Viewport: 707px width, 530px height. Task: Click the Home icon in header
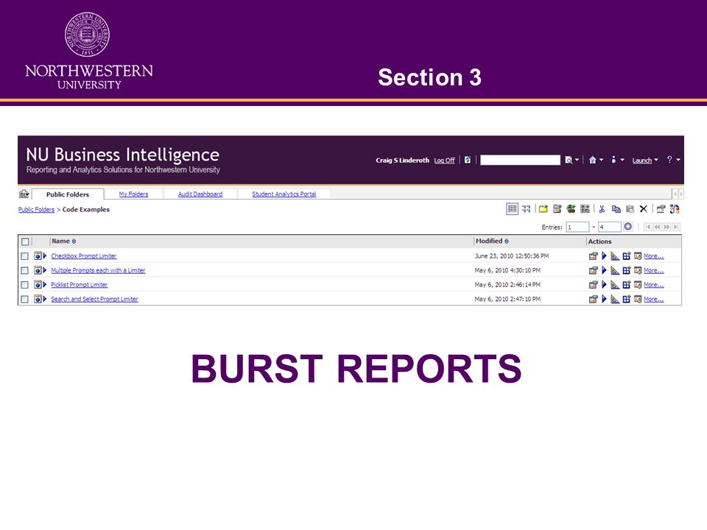point(592,160)
